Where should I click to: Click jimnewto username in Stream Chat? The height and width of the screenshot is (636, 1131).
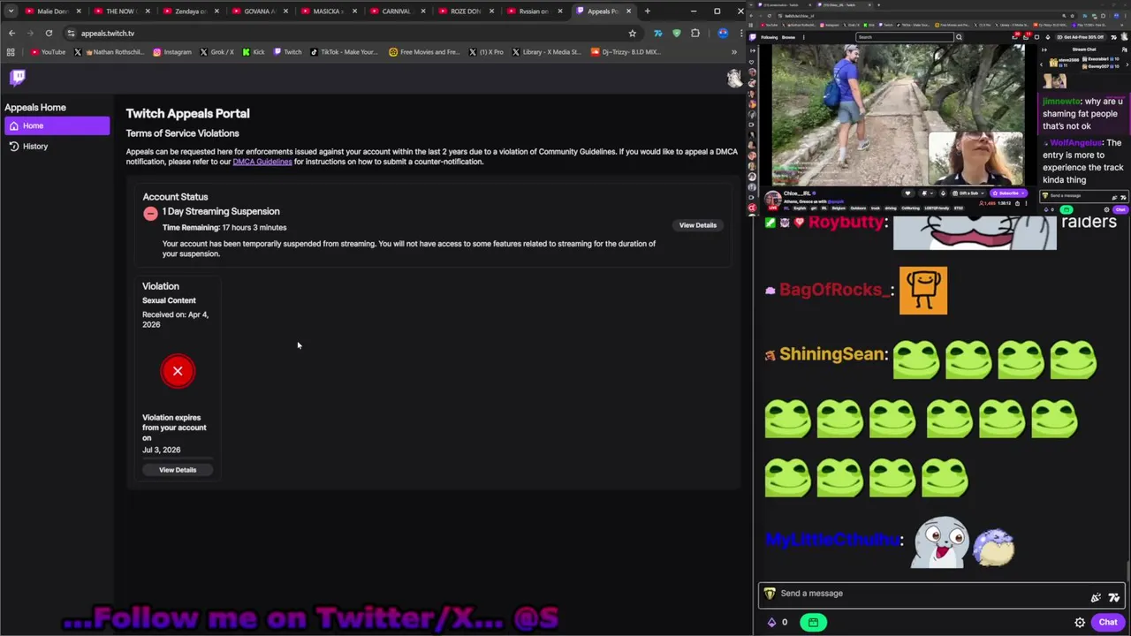click(1062, 102)
